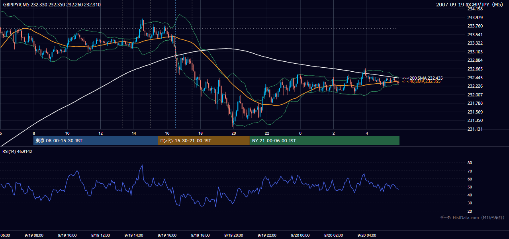Click the 9/19 08:00 bottom time label
The image size is (509, 239).
click(x=34, y=235)
